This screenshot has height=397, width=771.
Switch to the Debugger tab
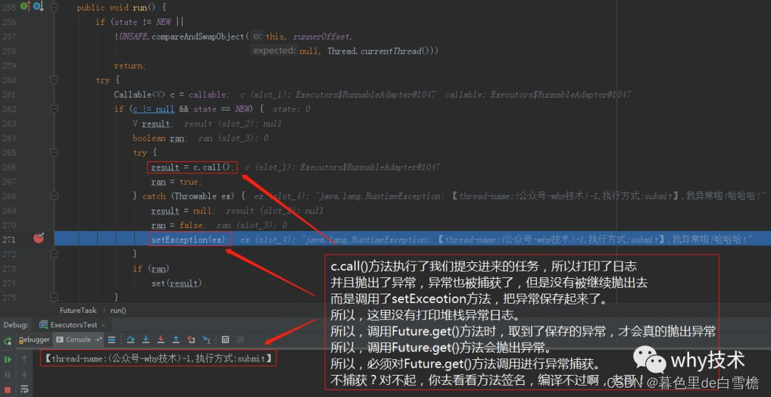point(34,339)
